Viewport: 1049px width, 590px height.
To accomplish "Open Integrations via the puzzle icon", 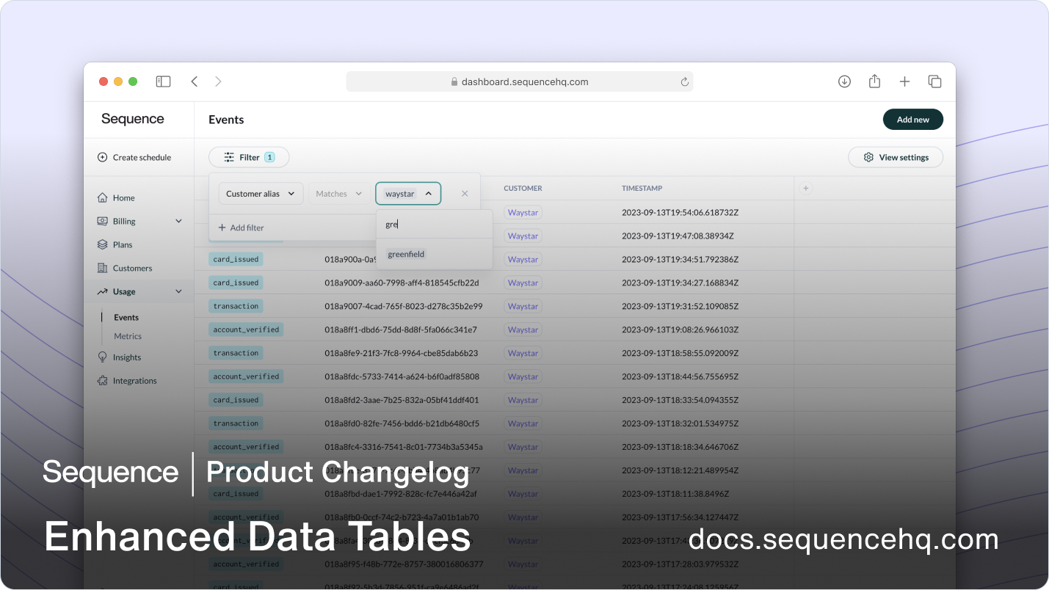I will point(104,380).
